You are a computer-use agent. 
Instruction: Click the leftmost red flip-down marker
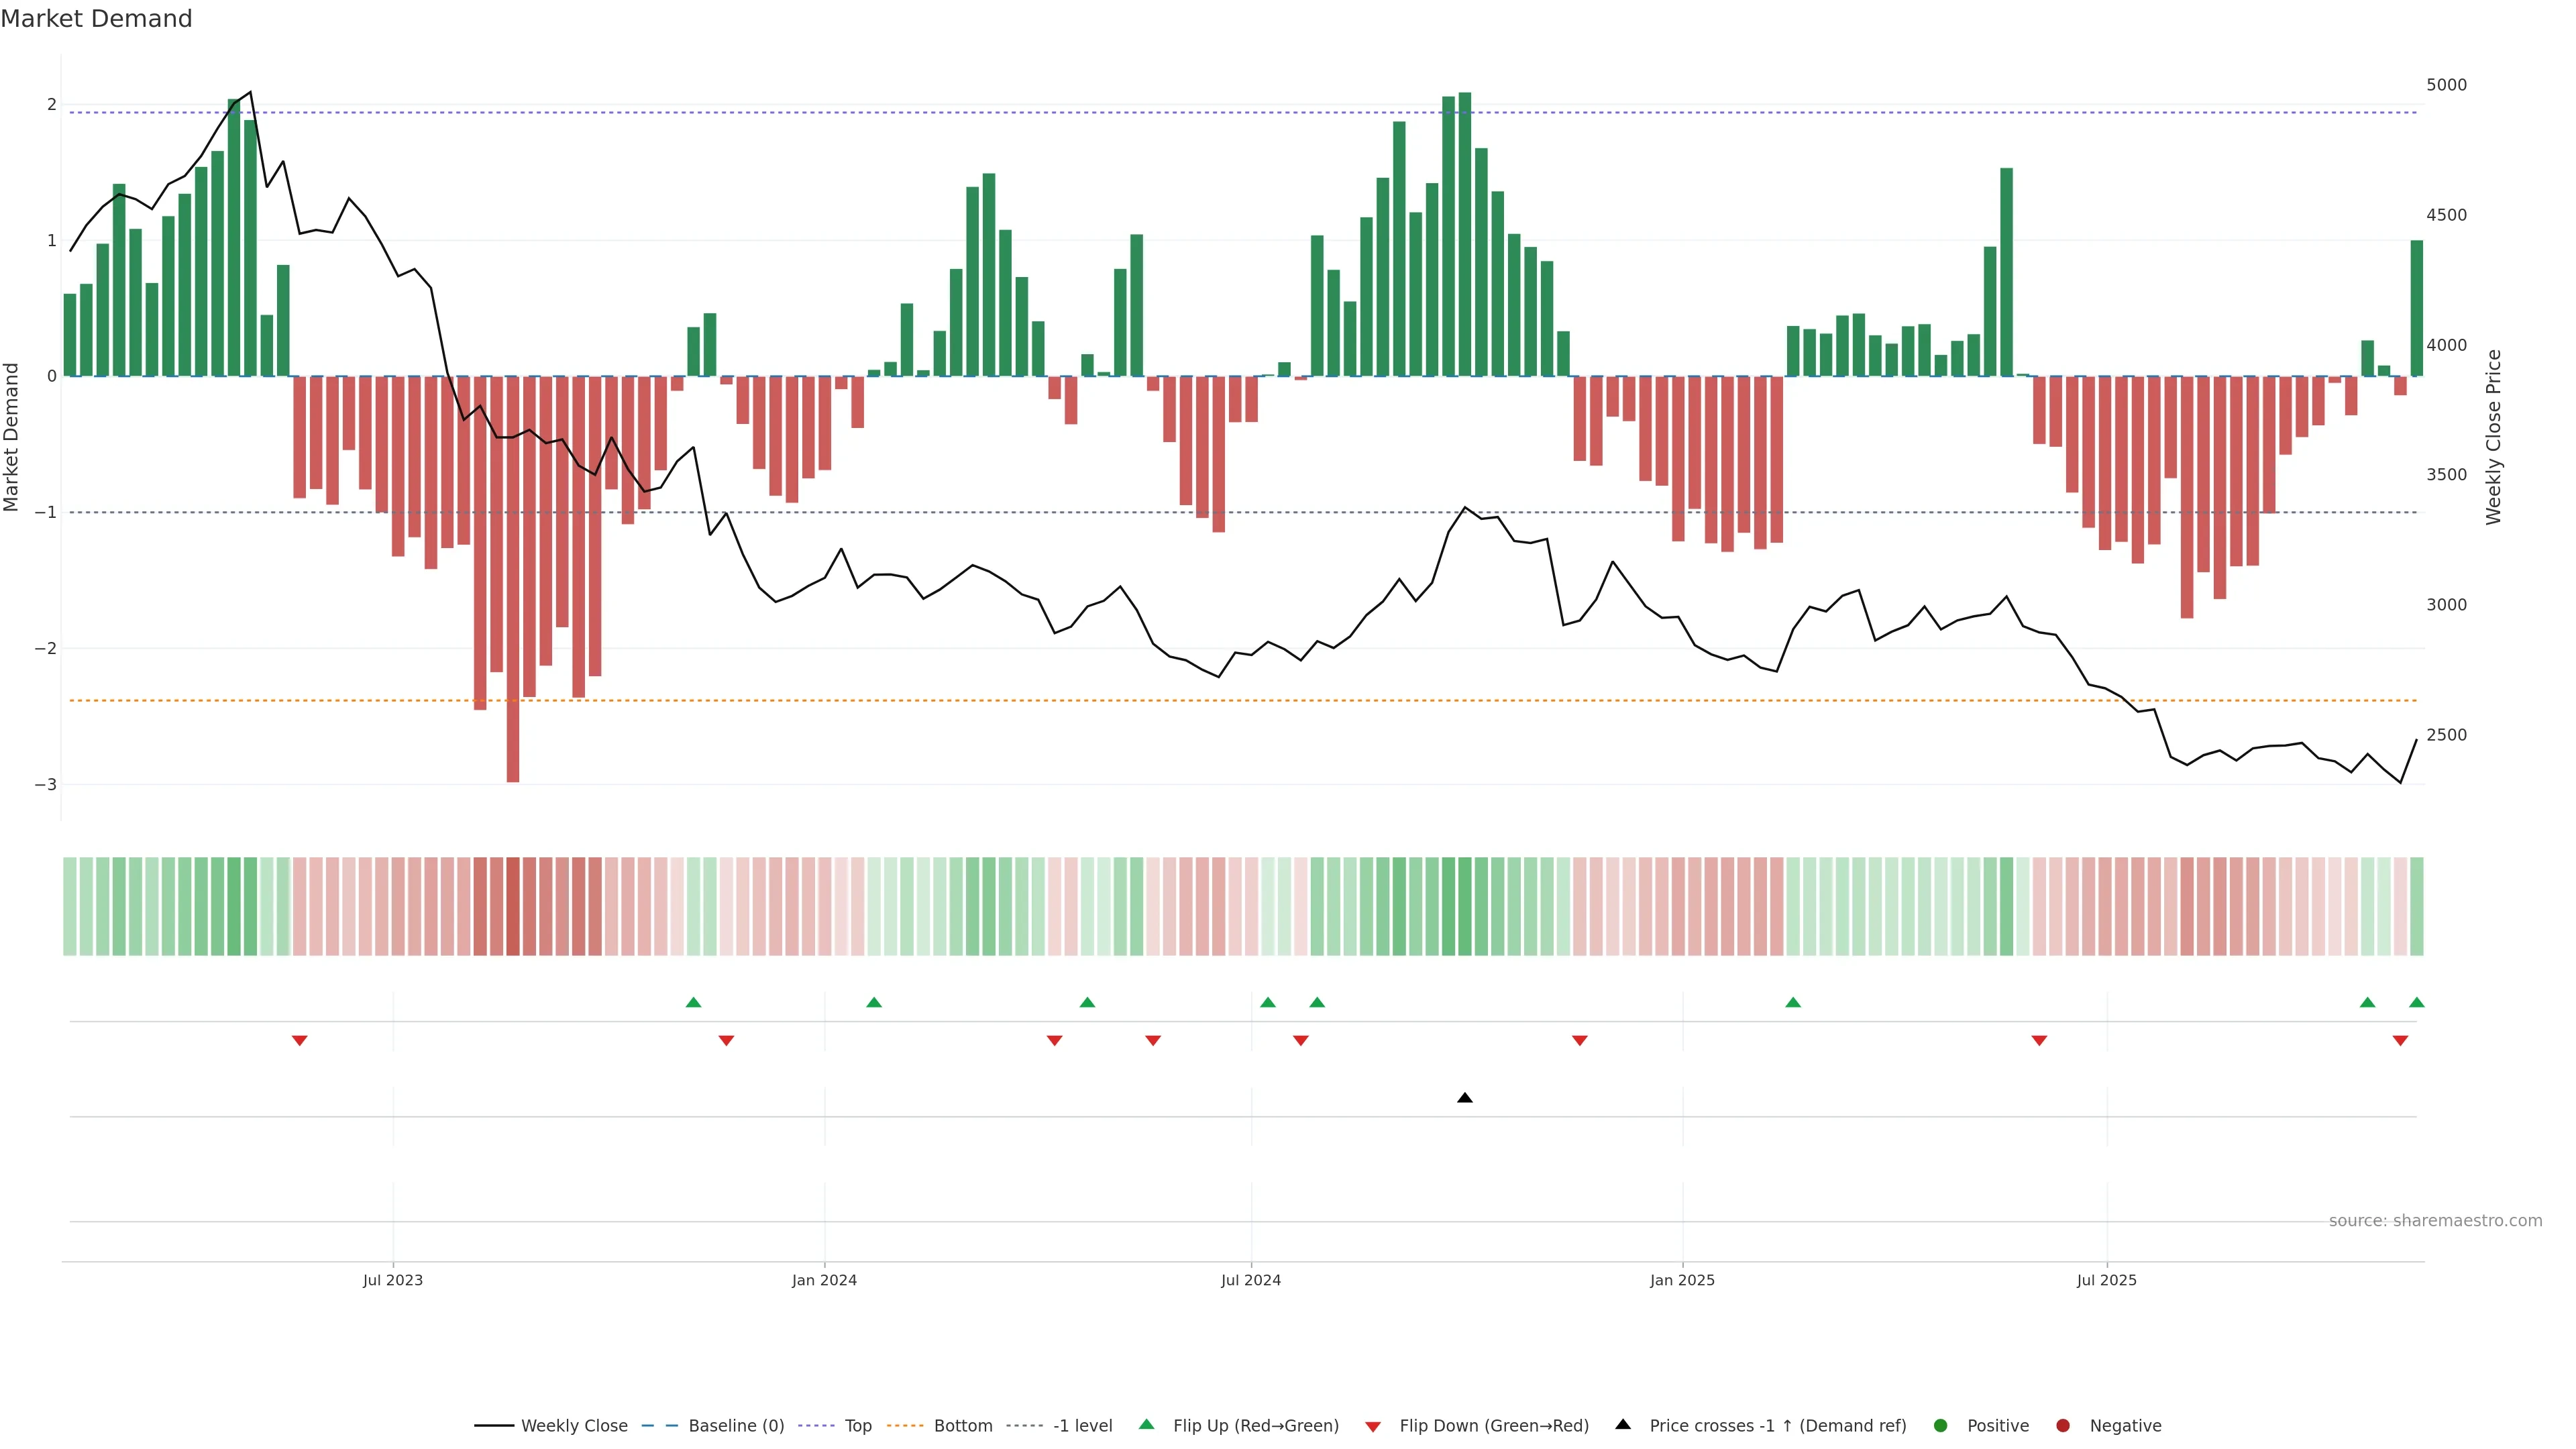click(x=299, y=1041)
